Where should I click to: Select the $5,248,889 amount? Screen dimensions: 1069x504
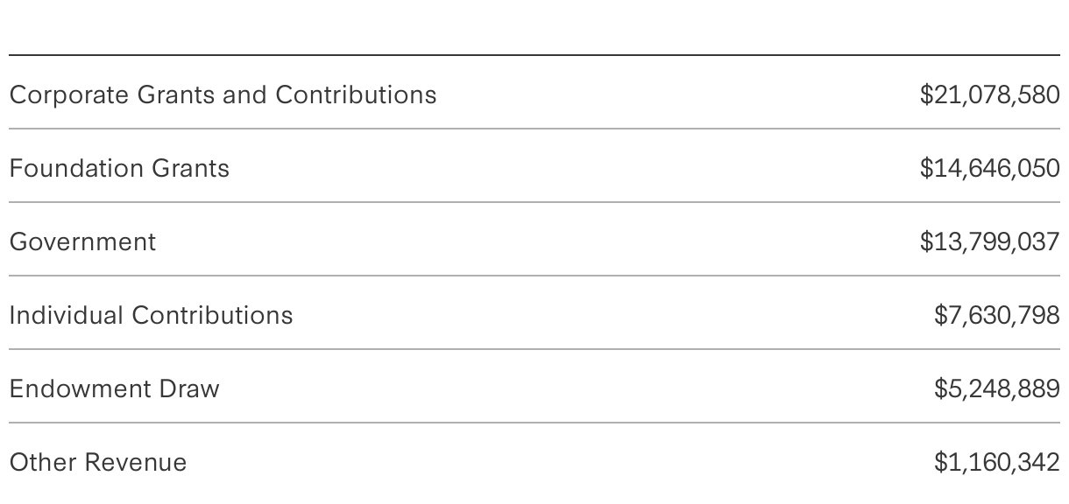(996, 388)
